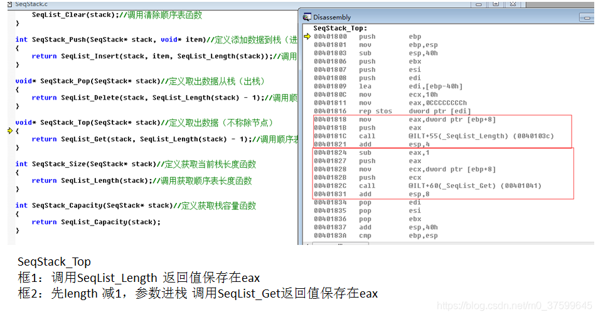
Task: Select the 'add esp,8' line at 00401831
Action: (x=372, y=194)
